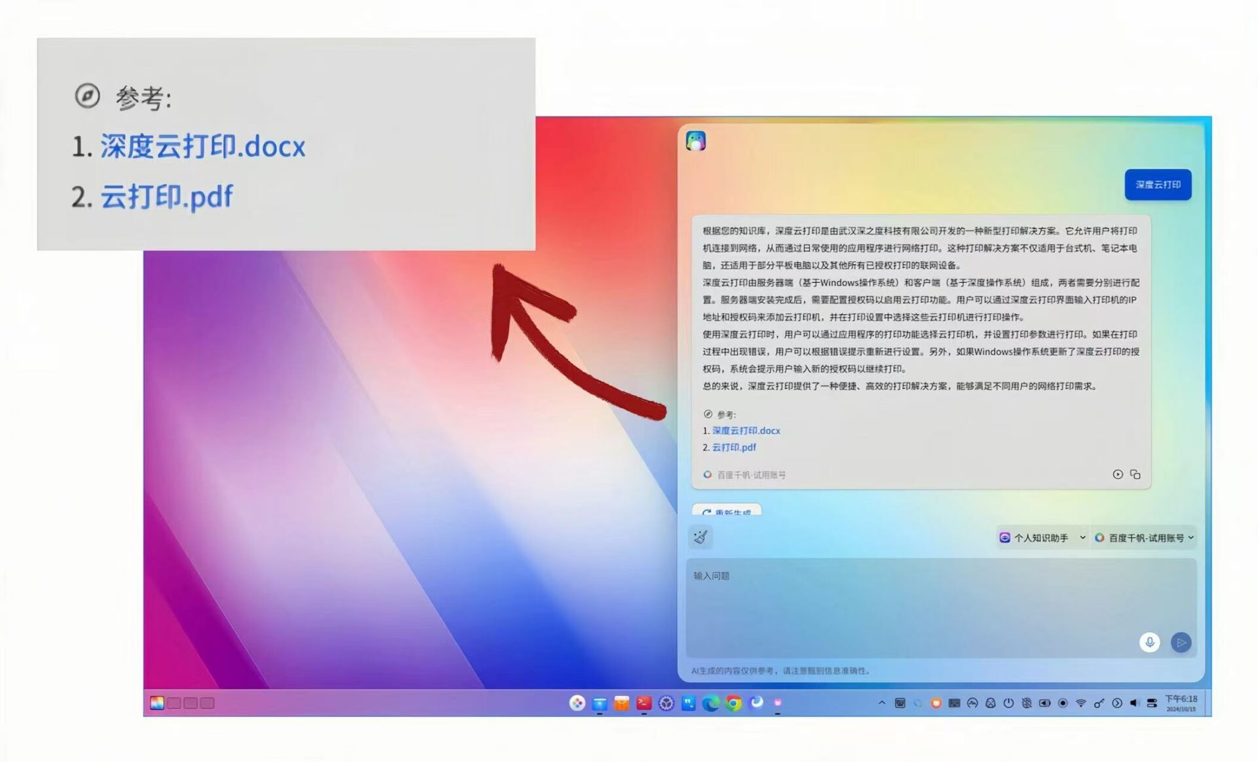The width and height of the screenshot is (1258, 762).
Task: Open the quick settings toggle icon in tray
Action: coord(1152,703)
